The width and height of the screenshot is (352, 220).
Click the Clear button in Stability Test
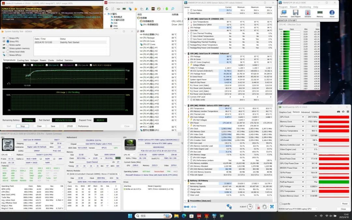39,126
